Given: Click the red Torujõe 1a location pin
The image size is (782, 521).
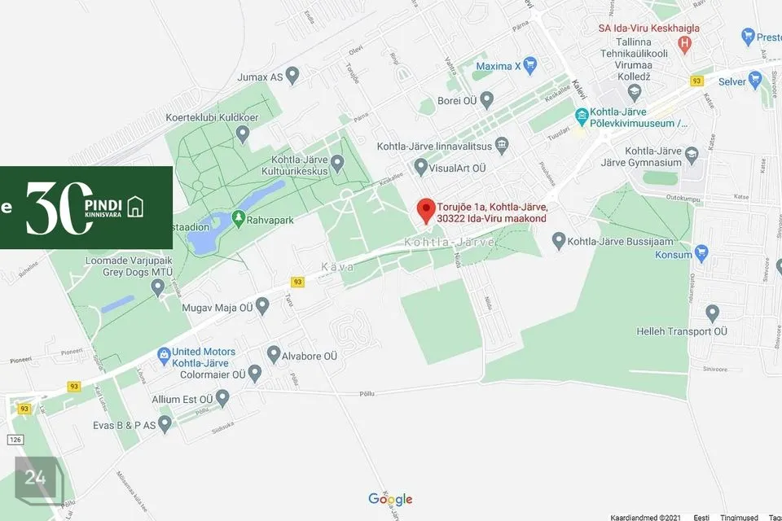Looking at the screenshot, I should click(426, 211).
